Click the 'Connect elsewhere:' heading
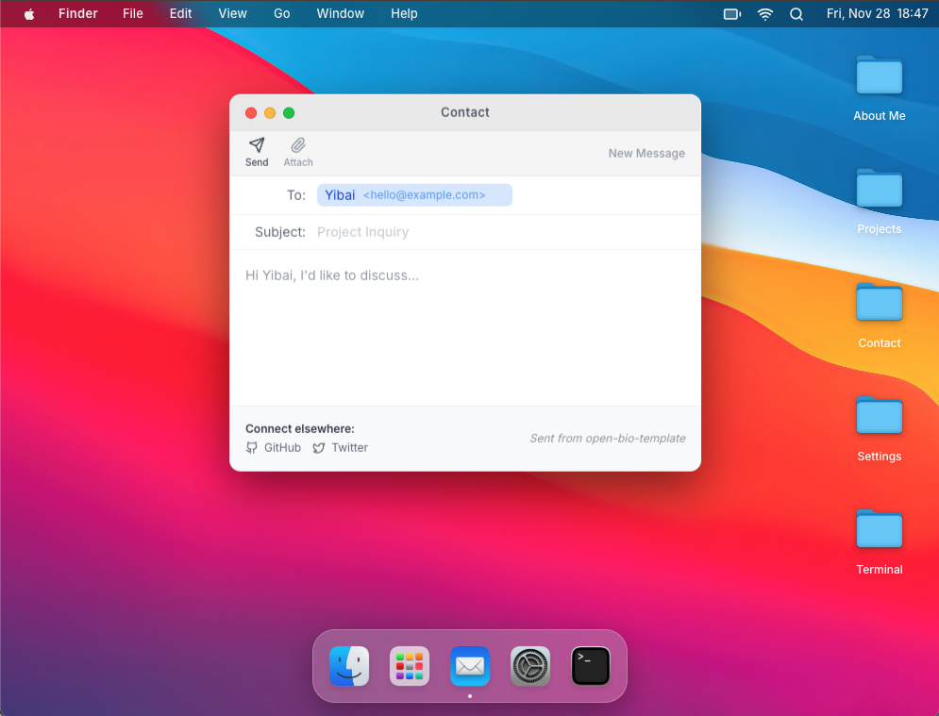 coord(300,428)
